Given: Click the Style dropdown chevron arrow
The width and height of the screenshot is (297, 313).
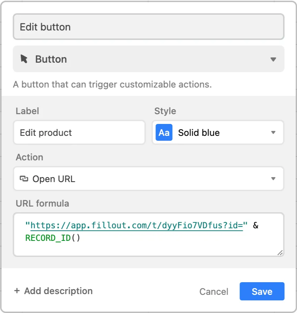Looking at the screenshot, I should pyautogui.click(x=274, y=132).
